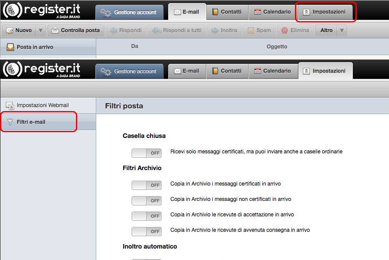The image size is (389, 260).
Task: Open the dropdown arrow next to Altro
Action: (x=342, y=31)
